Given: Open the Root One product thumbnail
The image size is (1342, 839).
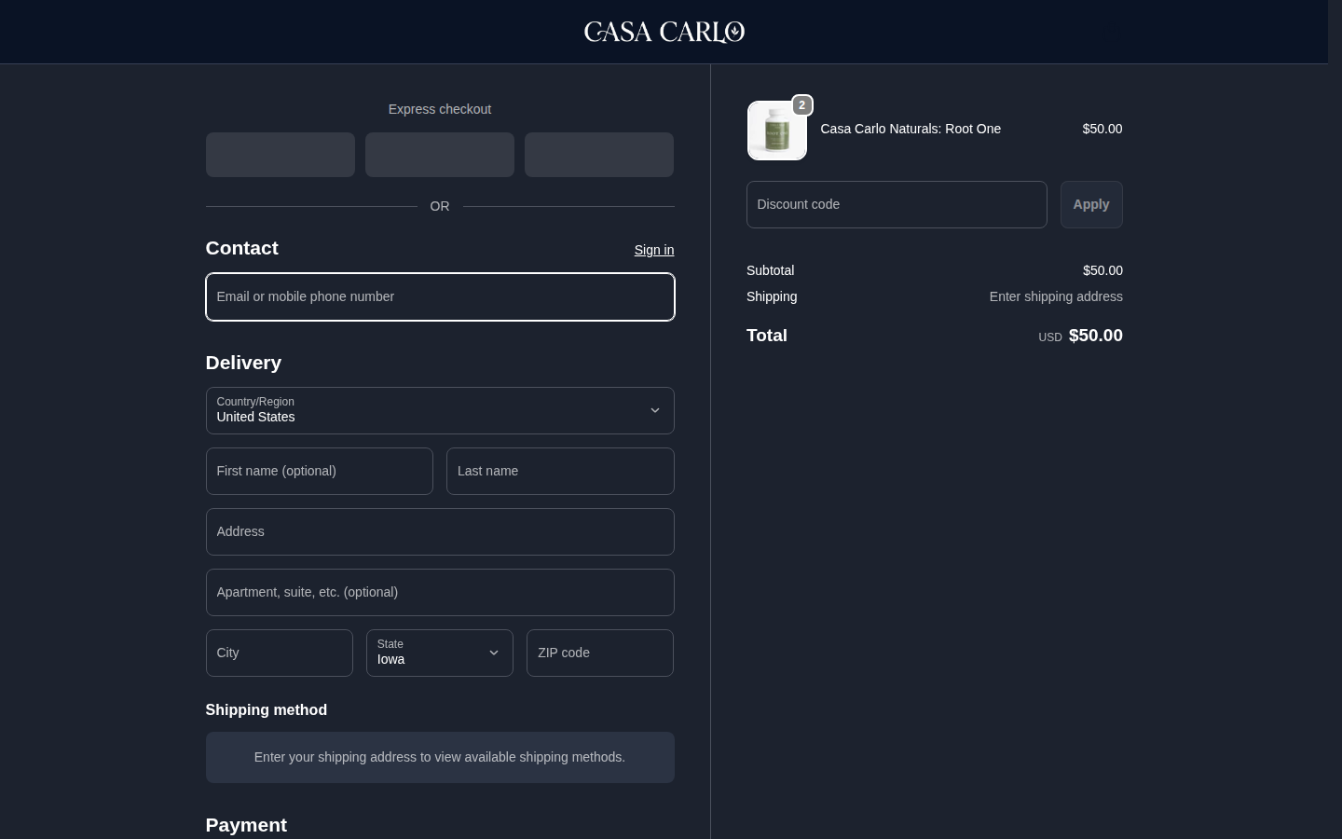Looking at the screenshot, I should (777, 131).
